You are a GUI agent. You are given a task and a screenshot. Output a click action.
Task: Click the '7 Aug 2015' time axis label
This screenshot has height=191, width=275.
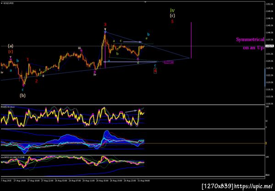5,180
